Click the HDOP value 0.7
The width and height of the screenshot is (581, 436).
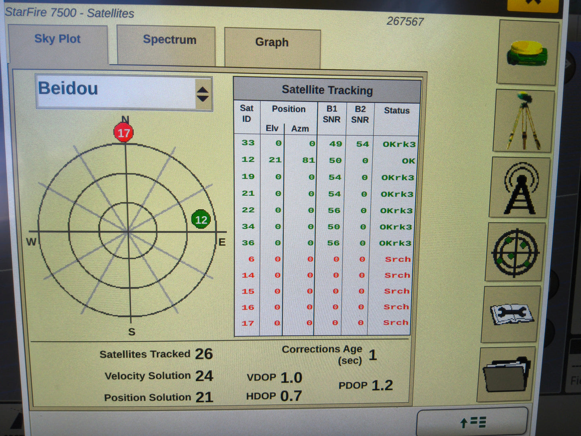291,396
